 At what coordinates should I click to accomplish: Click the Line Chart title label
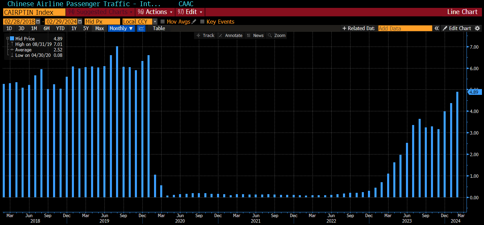(462, 12)
